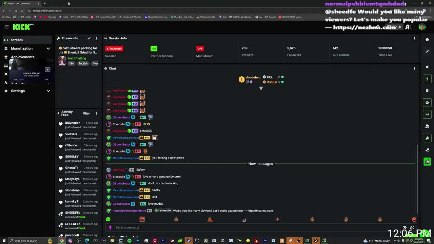
Task: Click the green lightning bolt toolbar icon
Action: pos(427,79)
